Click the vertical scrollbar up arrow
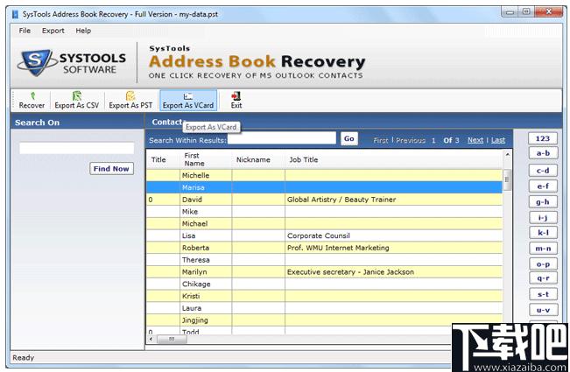 point(508,155)
